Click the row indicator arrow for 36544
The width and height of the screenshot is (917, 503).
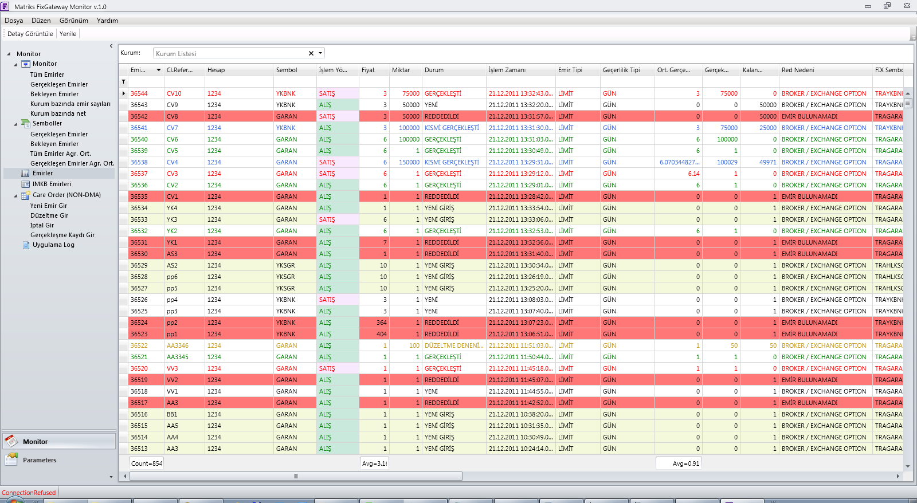(x=124, y=93)
